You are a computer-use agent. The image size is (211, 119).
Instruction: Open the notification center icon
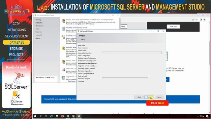click(207, 116)
